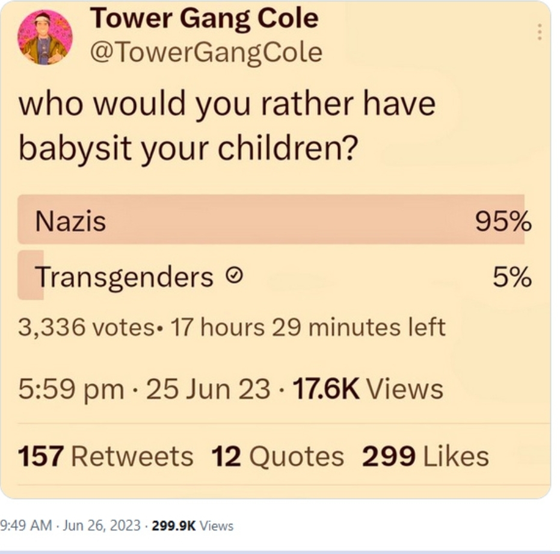Click the 17 hours 29 minutes left text

(308, 328)
